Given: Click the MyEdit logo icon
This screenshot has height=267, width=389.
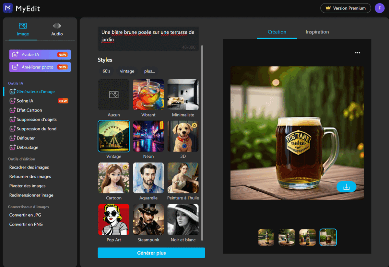Looking at the screenshot, I should pyautogui.click(x=8, y=8).
